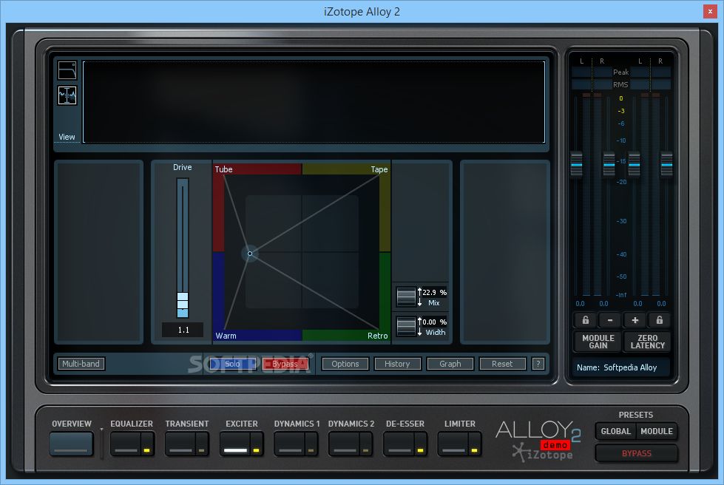Switch to the De-Esser module
The image size is (724, 485).
[399, 444]
